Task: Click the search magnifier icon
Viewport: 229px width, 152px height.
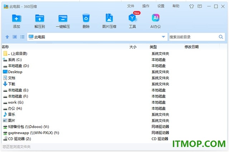Action: pos(221,37)
